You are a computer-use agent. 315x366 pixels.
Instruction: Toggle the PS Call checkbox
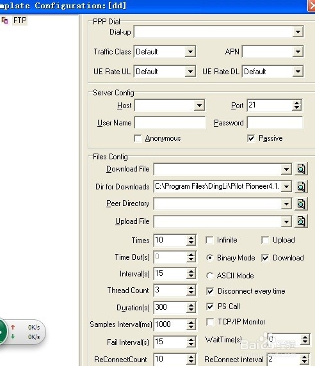[x=210, y=306]
